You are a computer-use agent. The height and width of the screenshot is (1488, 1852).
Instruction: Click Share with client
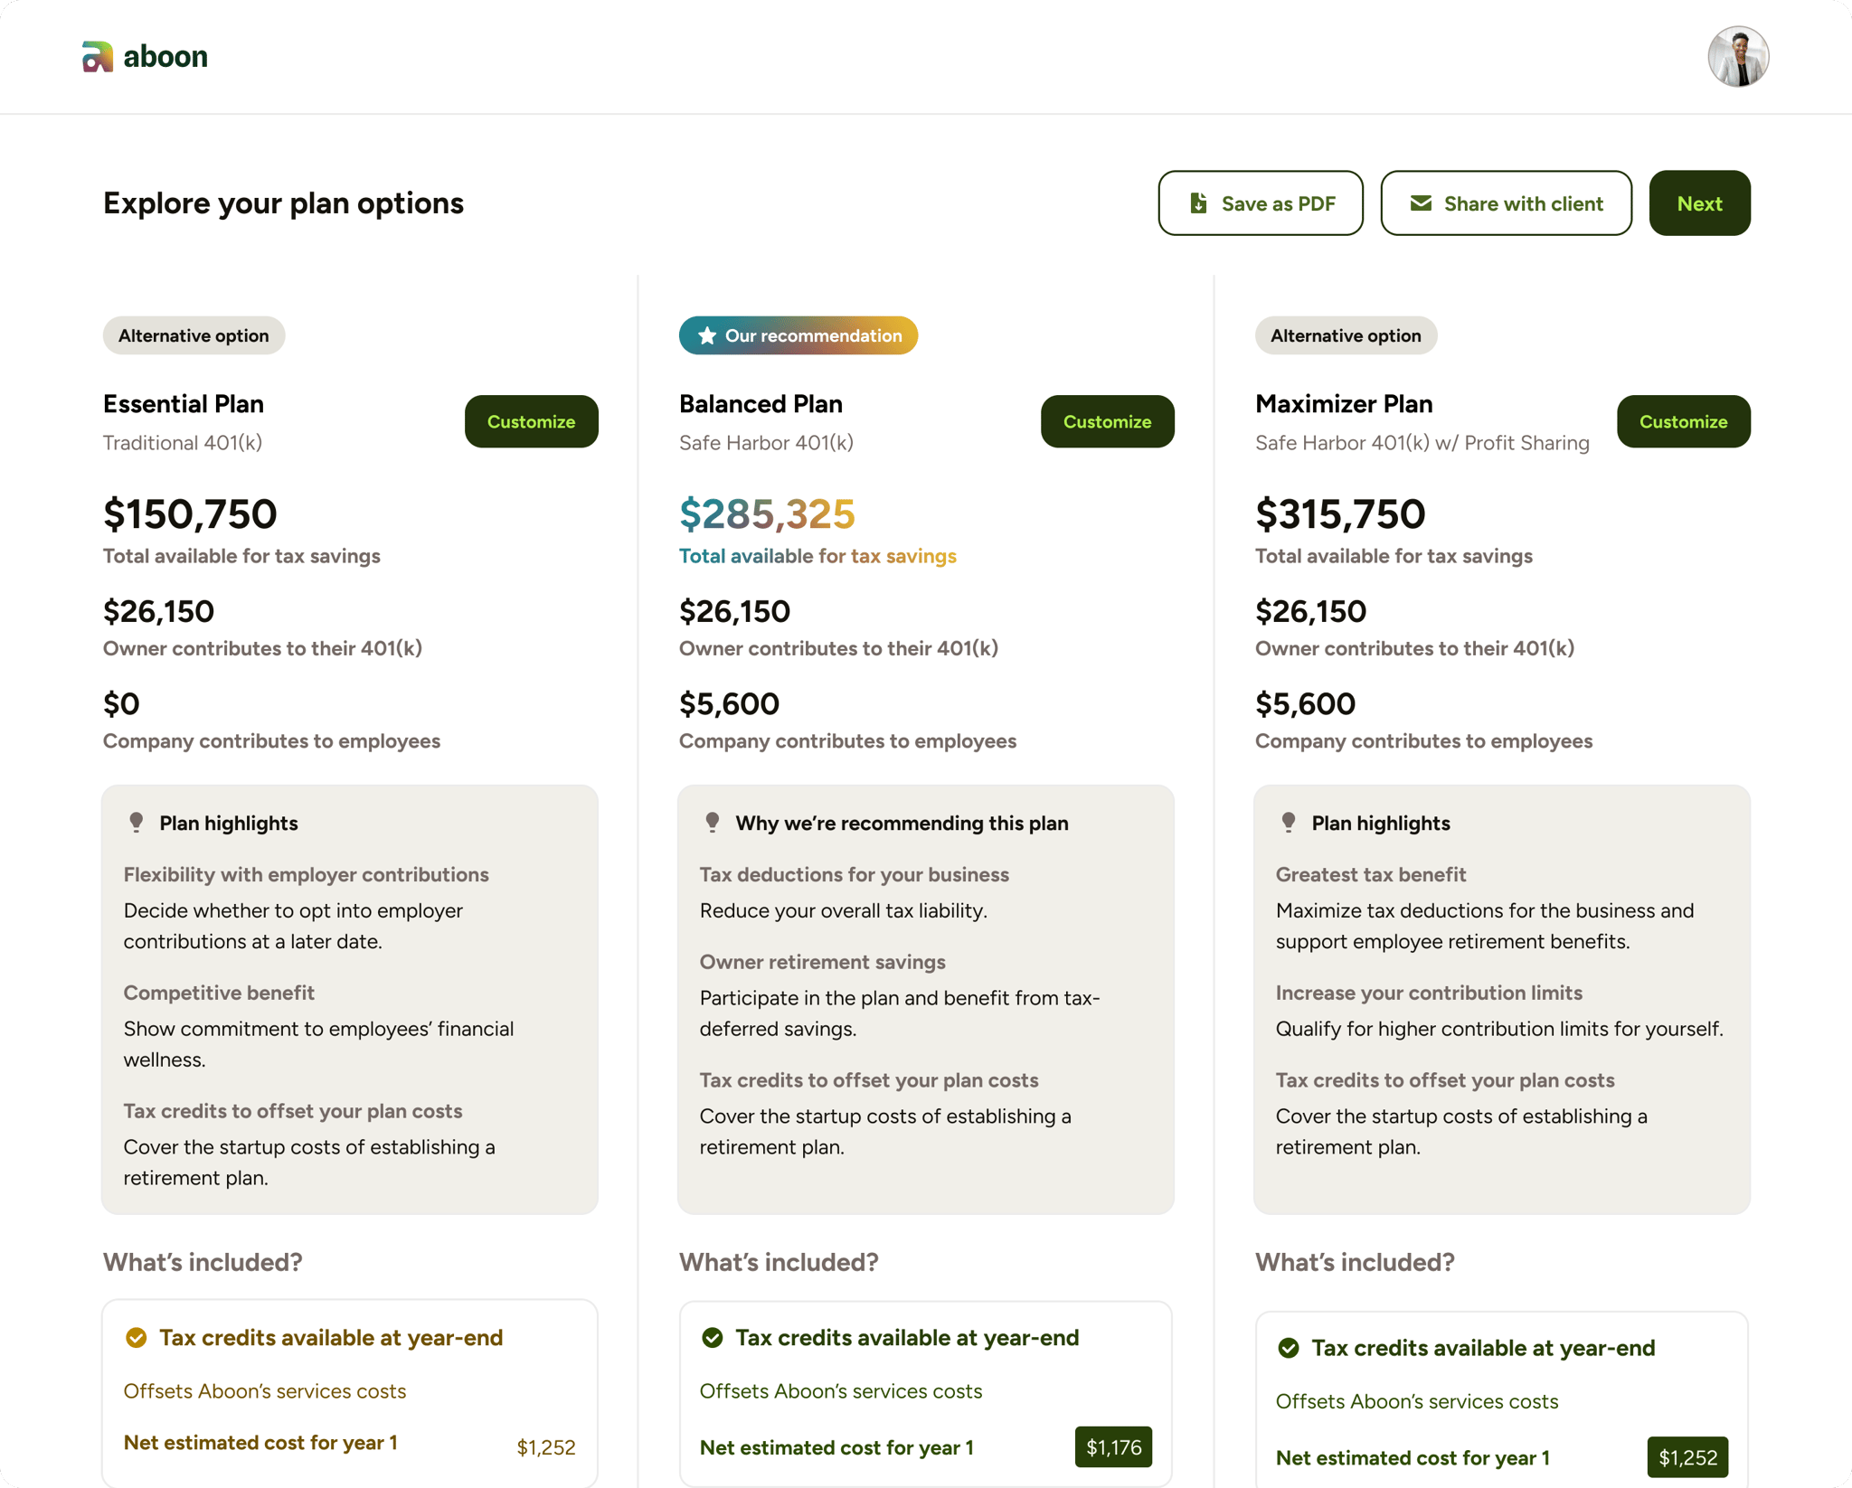(1506, 203)
